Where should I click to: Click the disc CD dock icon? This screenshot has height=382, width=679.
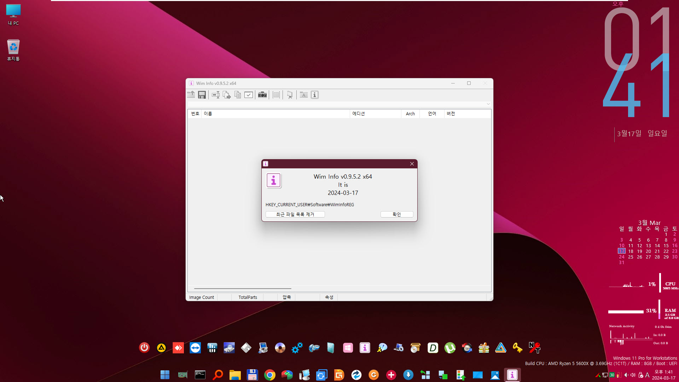point(280,348)
